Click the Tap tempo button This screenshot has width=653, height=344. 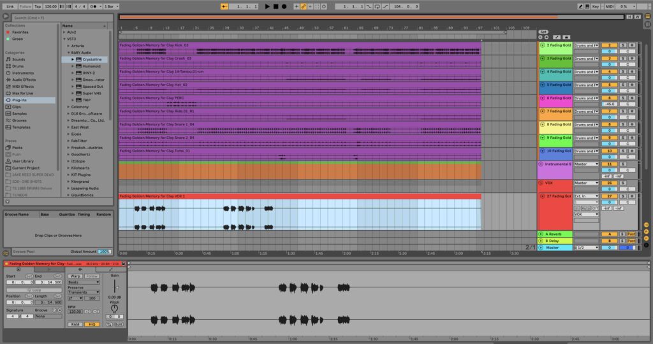point(38,6)
